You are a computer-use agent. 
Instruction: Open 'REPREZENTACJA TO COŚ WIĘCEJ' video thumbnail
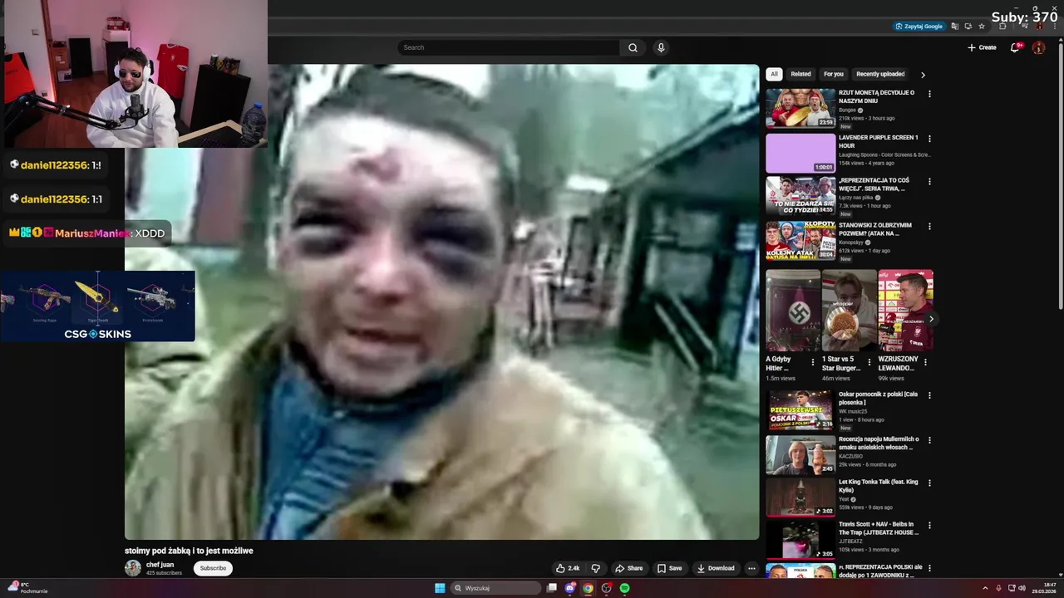pyautogui.click(x=800, y=196)
